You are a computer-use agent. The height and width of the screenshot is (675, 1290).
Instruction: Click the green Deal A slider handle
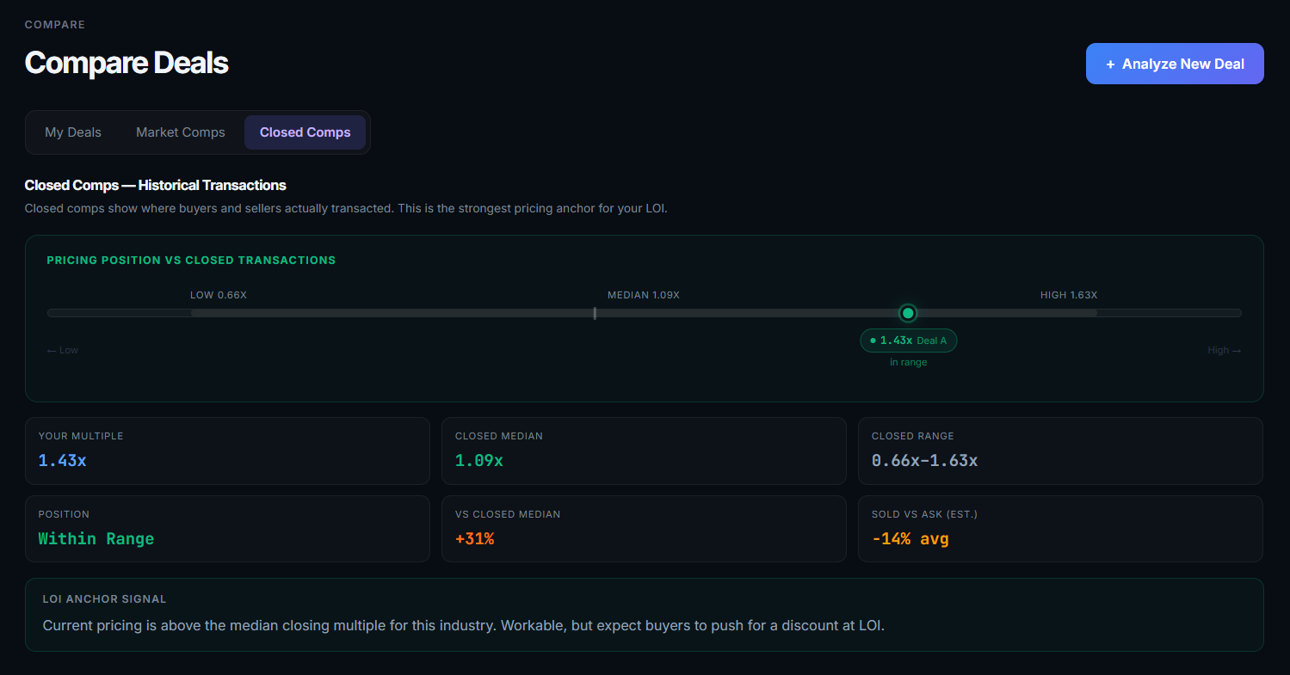click(x=907, y=313)
